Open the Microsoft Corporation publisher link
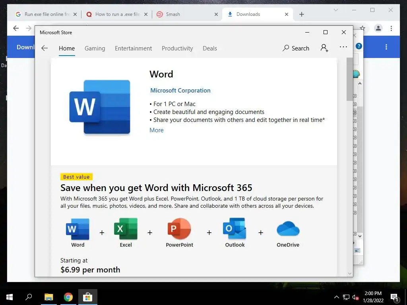Image resolution: width=407 pixels, height=305 pixels. [180, 91]
